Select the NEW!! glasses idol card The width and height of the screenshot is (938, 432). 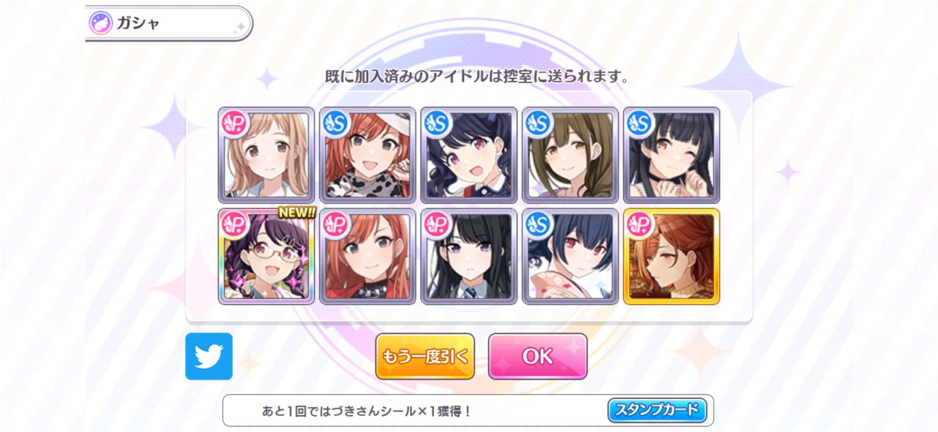coord(266,256)
